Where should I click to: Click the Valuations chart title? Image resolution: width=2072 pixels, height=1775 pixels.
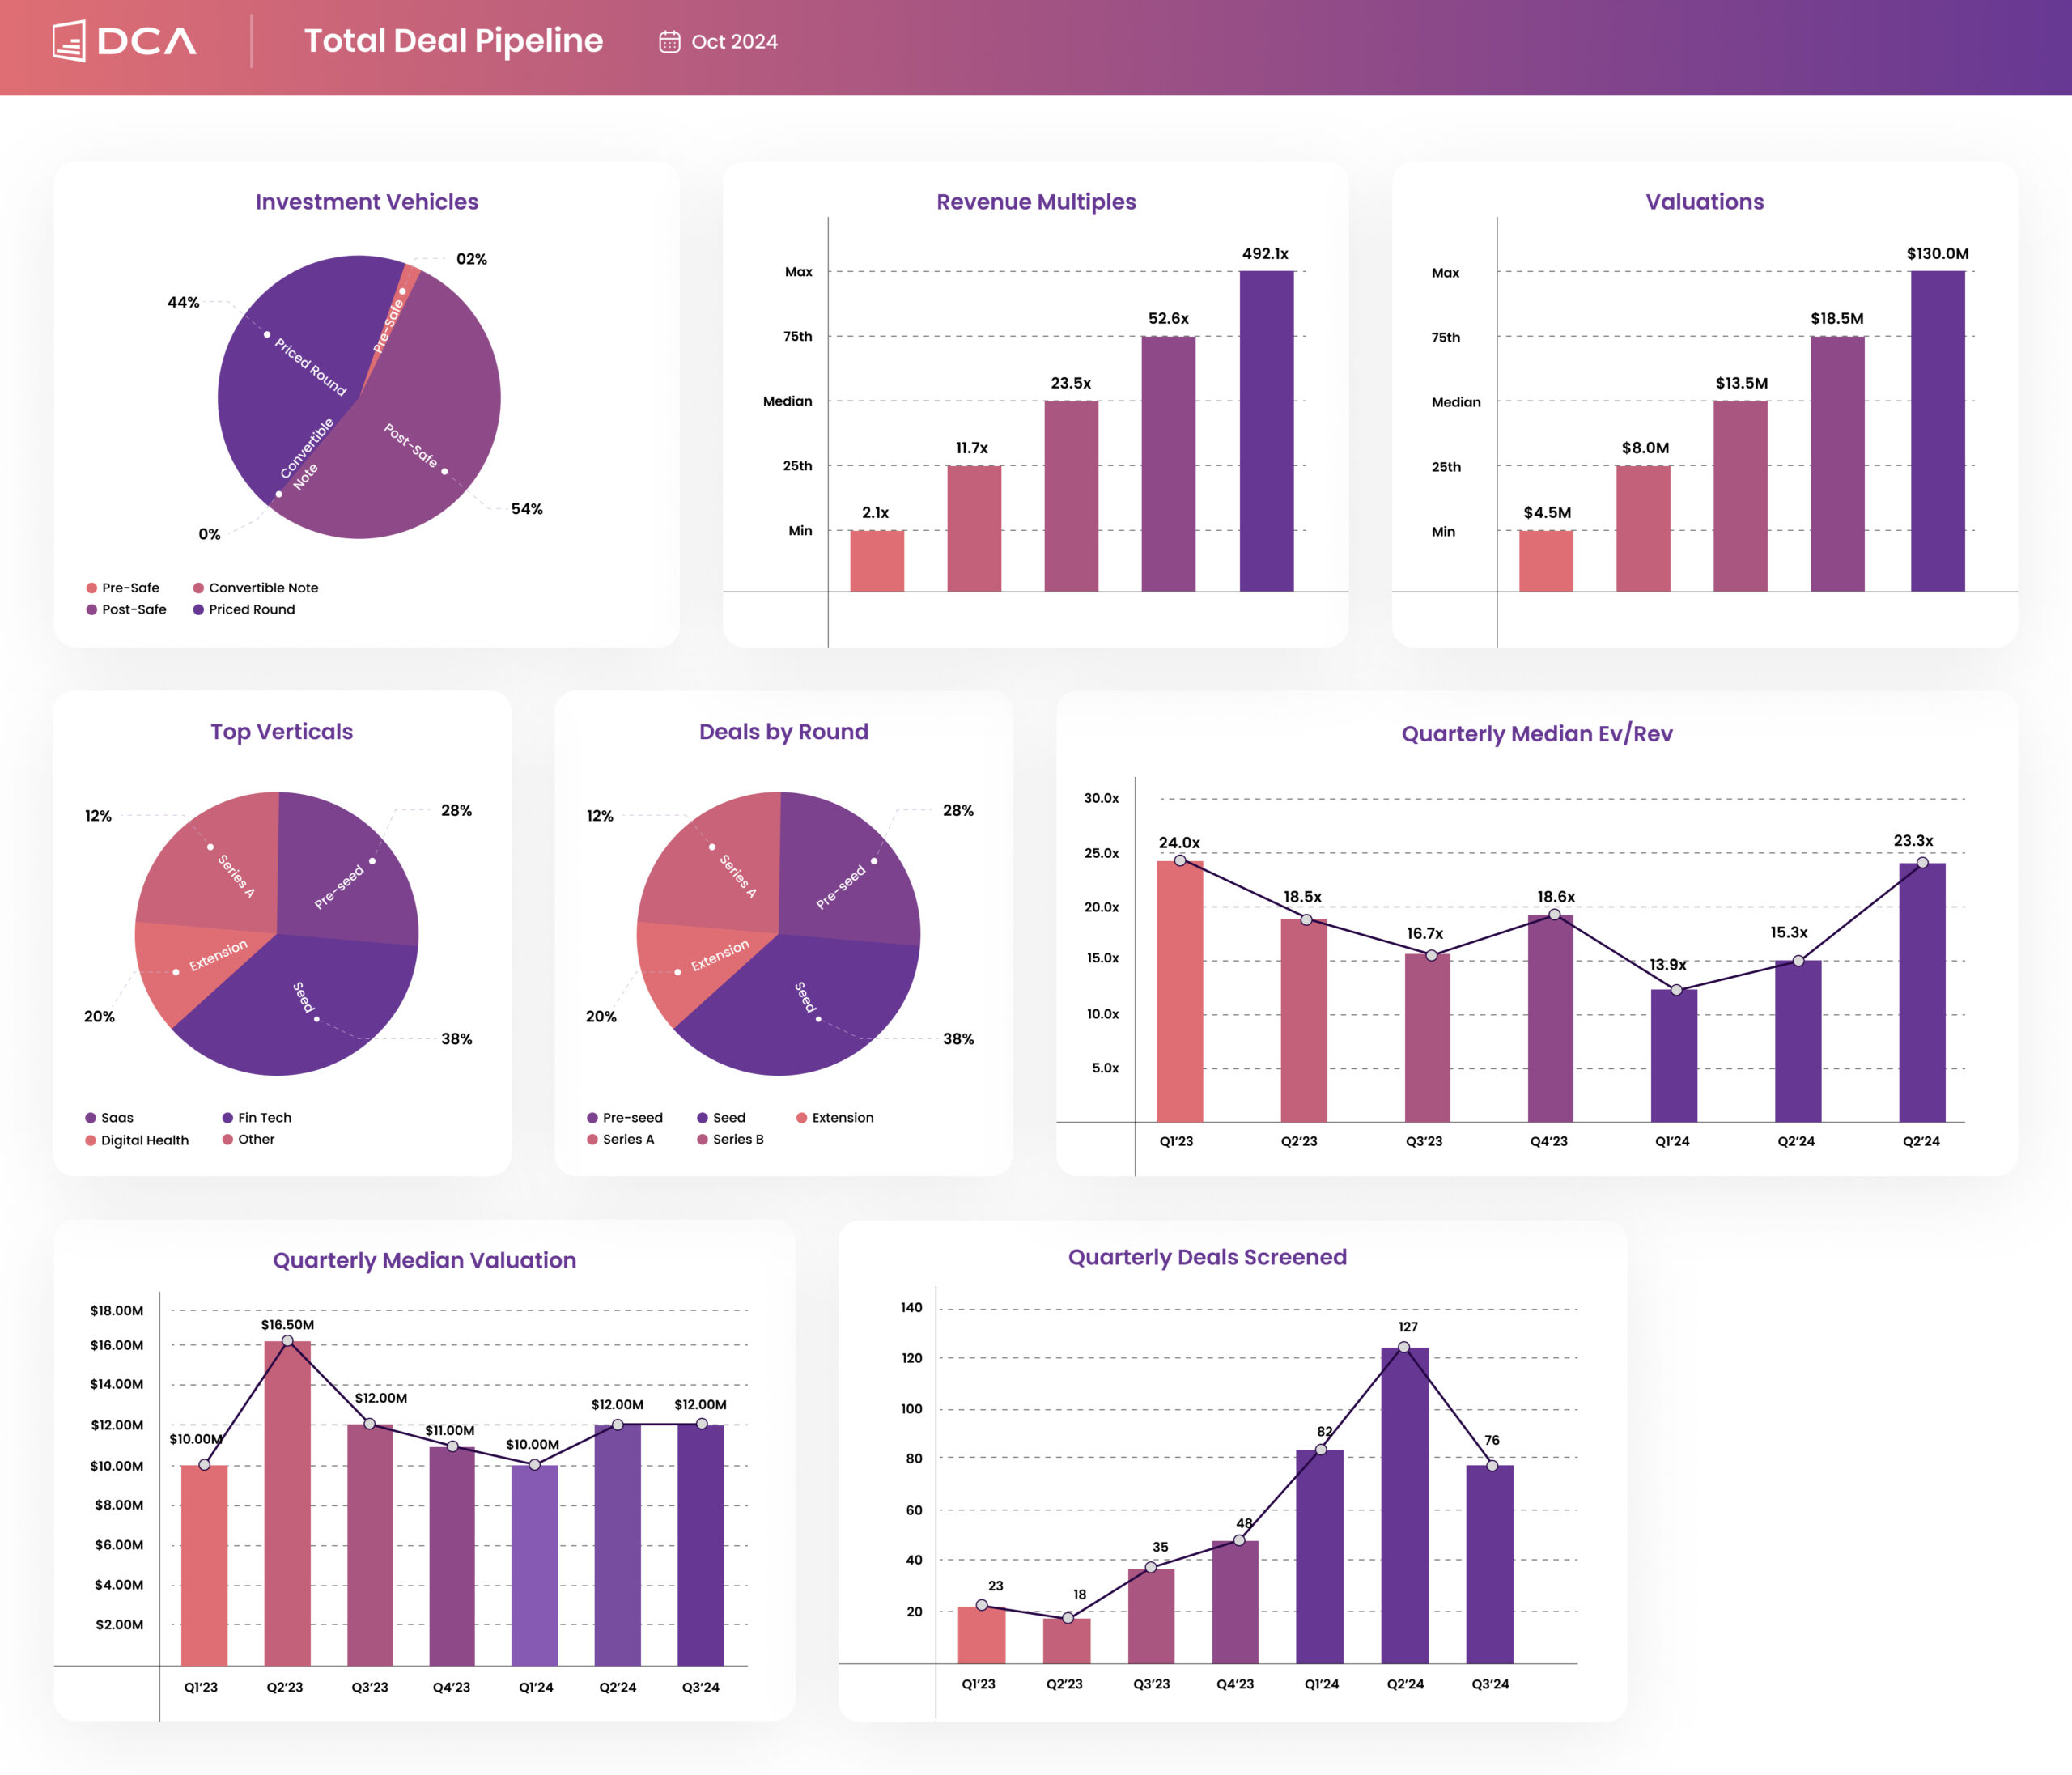click(x=1705, y=202)
